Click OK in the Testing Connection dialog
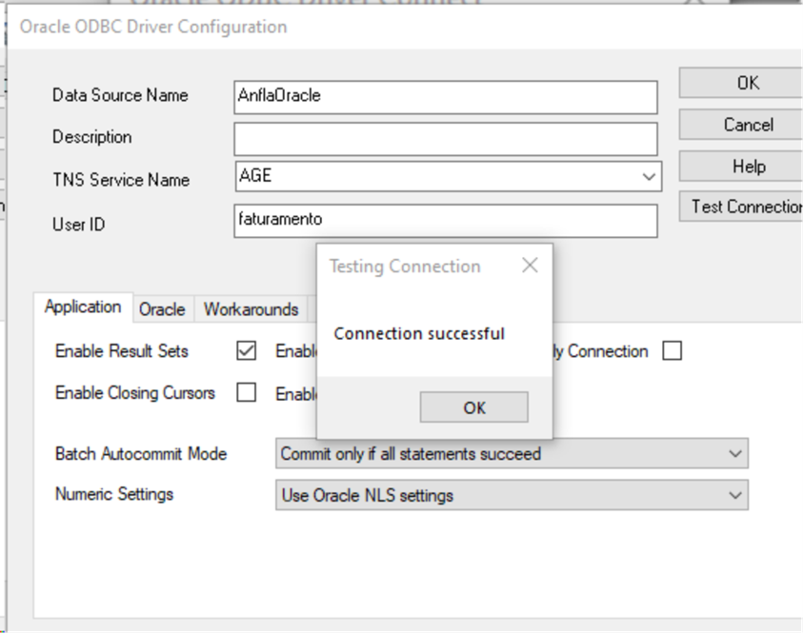The height and width of the screenshot is (634, 804). 473,407
